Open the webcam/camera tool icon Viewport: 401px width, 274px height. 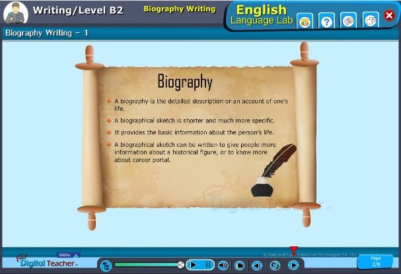click(x=305, y=22)
